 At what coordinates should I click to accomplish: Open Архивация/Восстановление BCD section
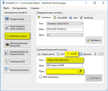[17, 53]
